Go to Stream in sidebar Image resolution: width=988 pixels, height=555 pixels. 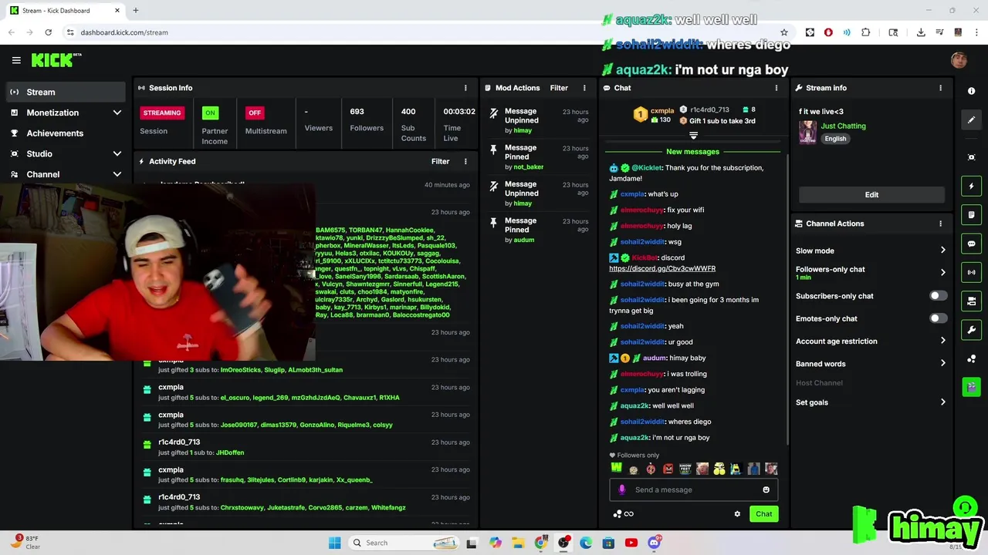[x=66, y=92]
